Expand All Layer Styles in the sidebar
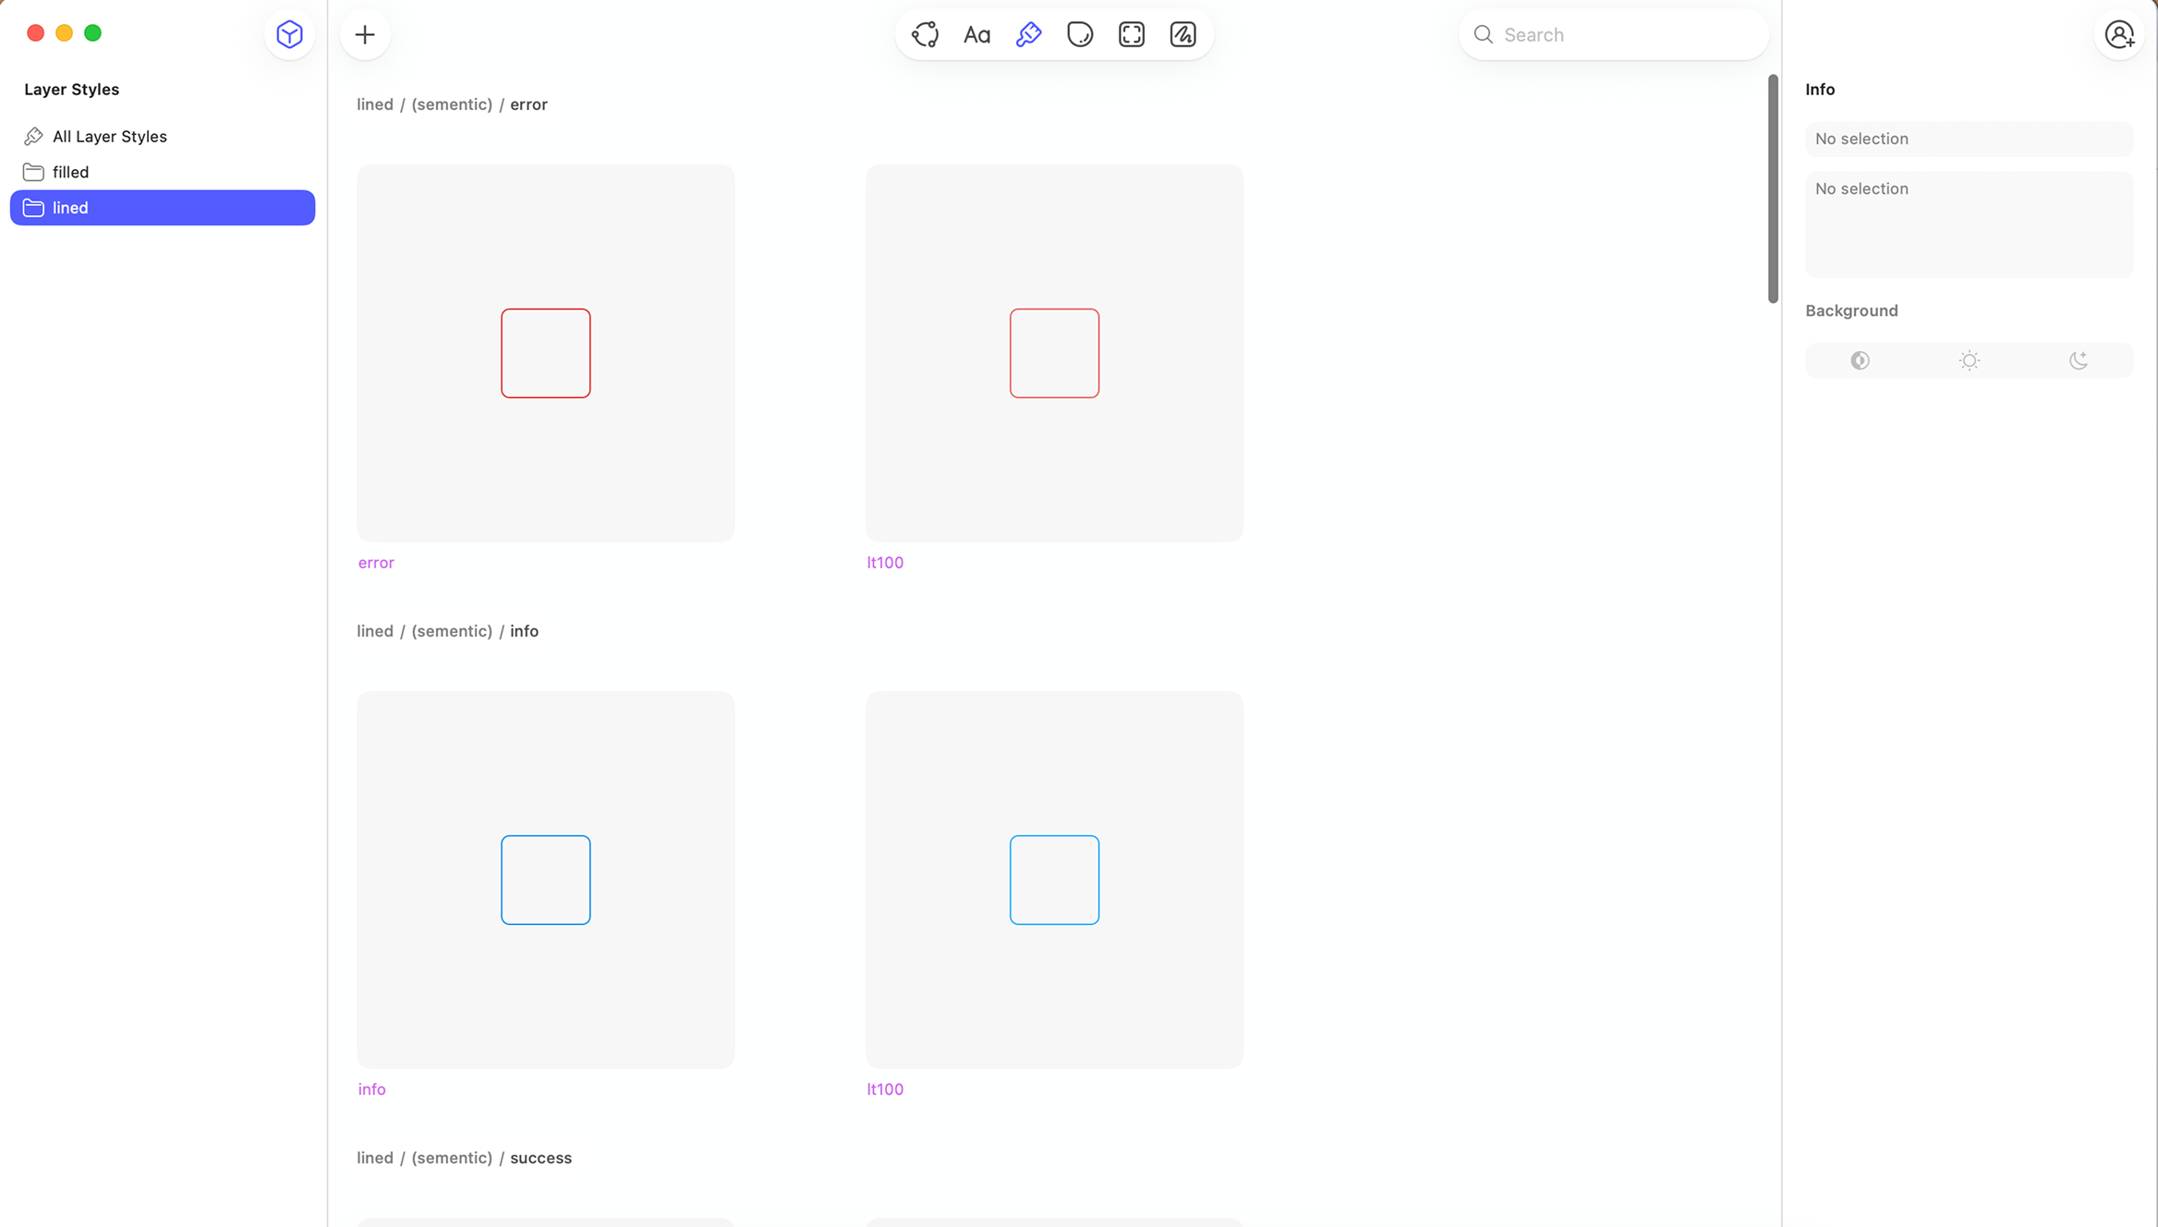 click(x=110, y=136)
